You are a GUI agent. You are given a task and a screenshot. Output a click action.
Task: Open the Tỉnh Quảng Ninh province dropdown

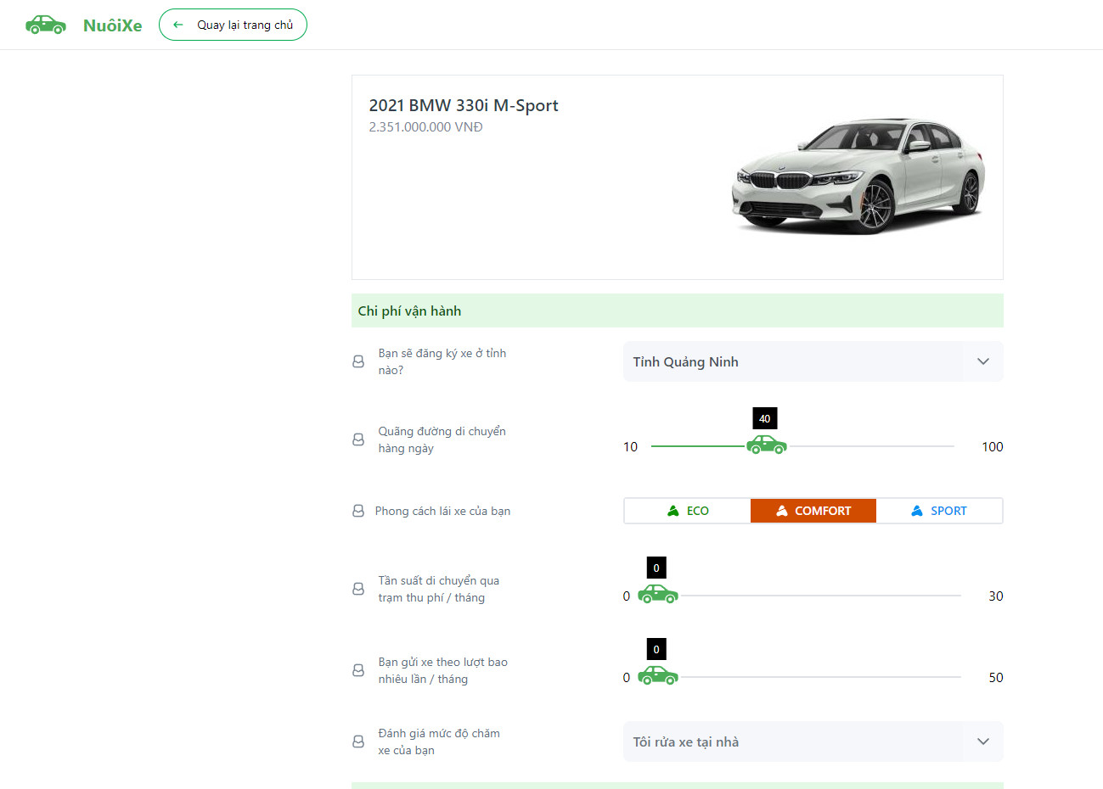tap(813, 361)
